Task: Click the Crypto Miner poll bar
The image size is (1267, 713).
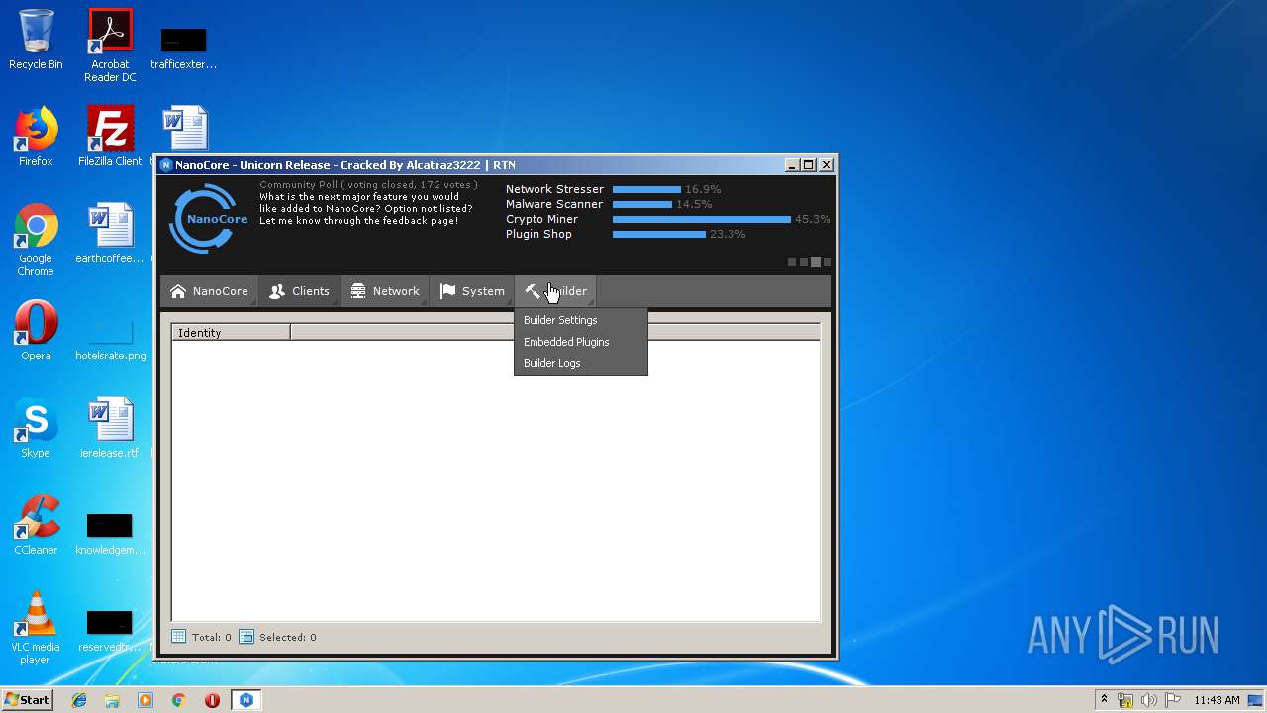Action: coord(702,219)
